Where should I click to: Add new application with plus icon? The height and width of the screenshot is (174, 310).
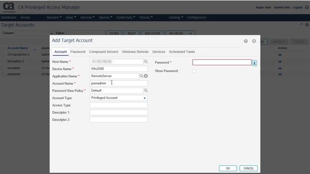(x=146, y=76)
